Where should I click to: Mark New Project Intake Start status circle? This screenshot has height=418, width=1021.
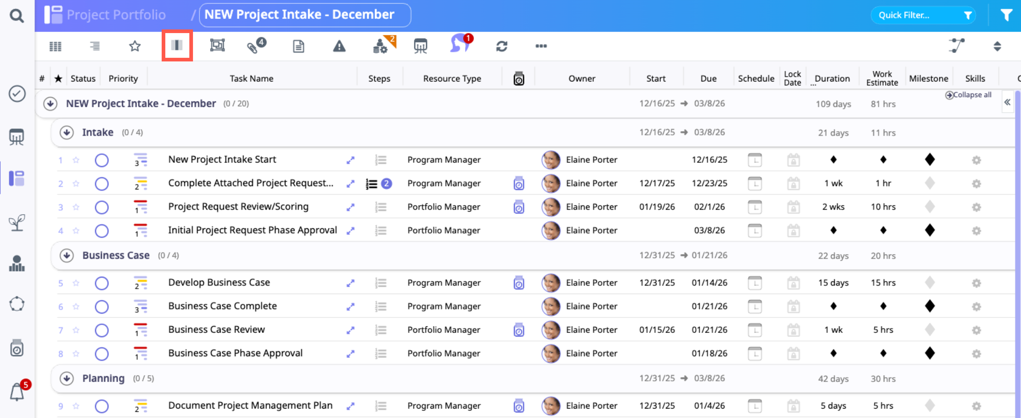102,160
